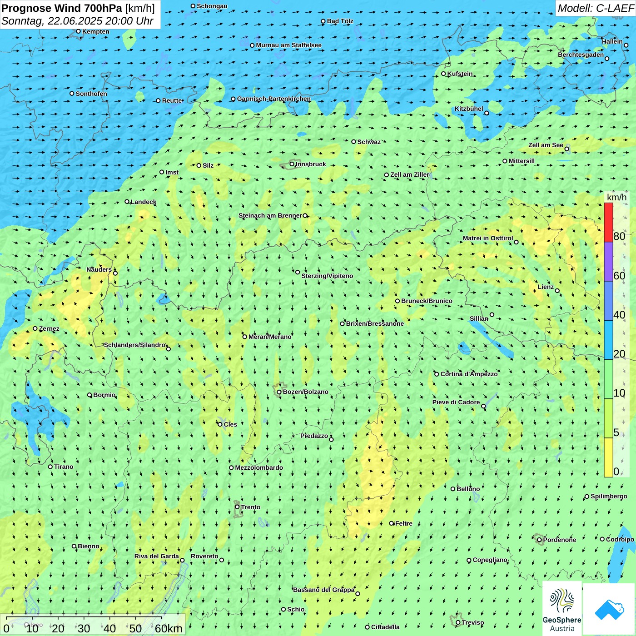Select the red 80 km/h legend color
Screen dimensions: 636x636
pos(608,222)
